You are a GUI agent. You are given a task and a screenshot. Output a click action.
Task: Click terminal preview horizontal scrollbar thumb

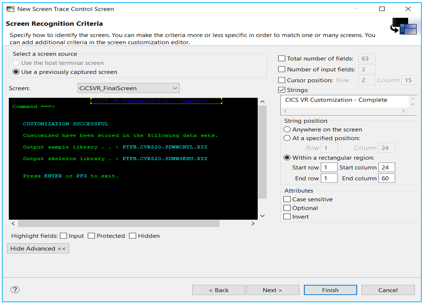click(x=119, y=224)
